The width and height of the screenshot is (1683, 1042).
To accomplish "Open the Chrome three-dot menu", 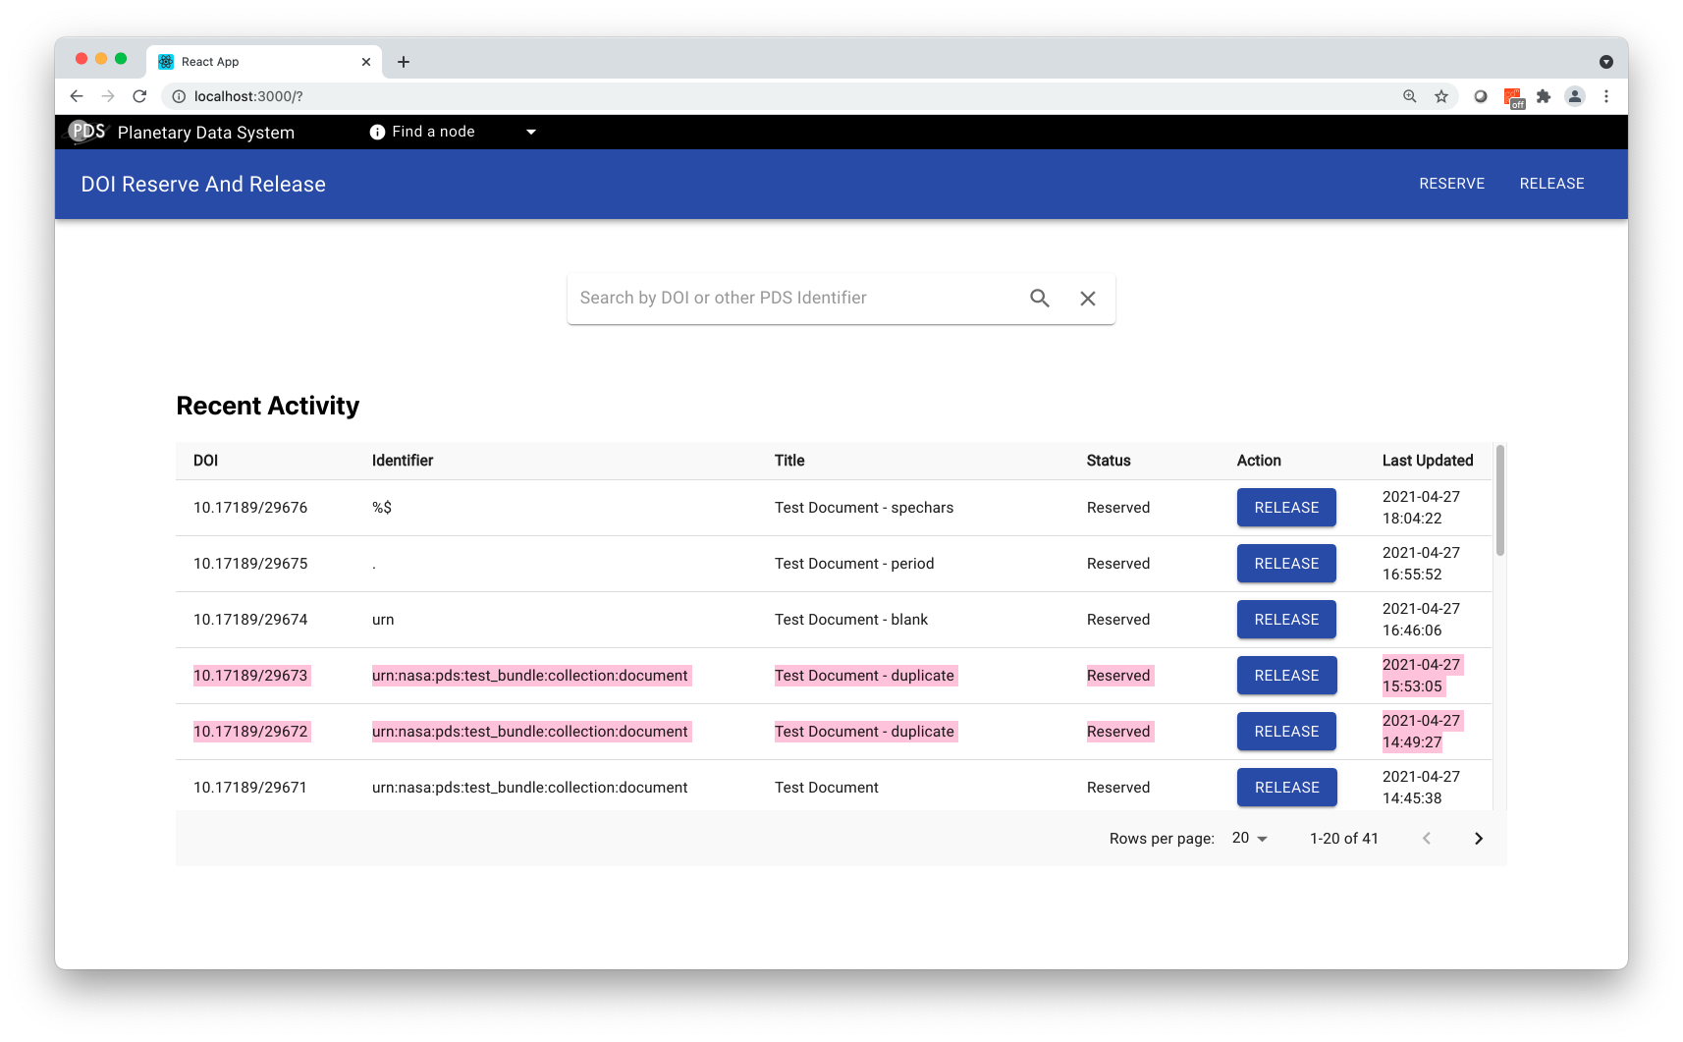I will pos(1606,96).
